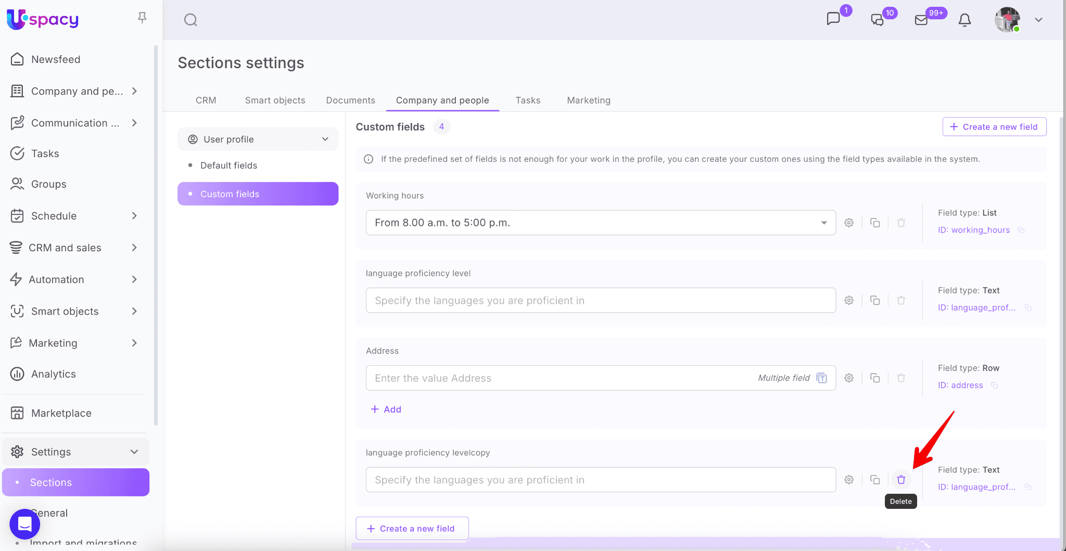Image resolution: width=1066 pixels, height=551 pixels.
Task: Toggle the Multiple field icon in Address
Action: click(822, 378)
